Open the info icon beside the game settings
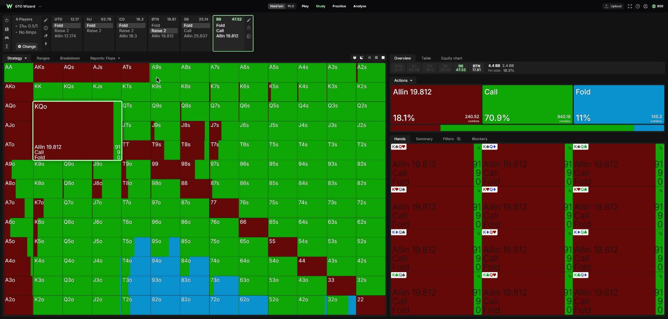This screenshot has width=668, height=319. [46, 28]
